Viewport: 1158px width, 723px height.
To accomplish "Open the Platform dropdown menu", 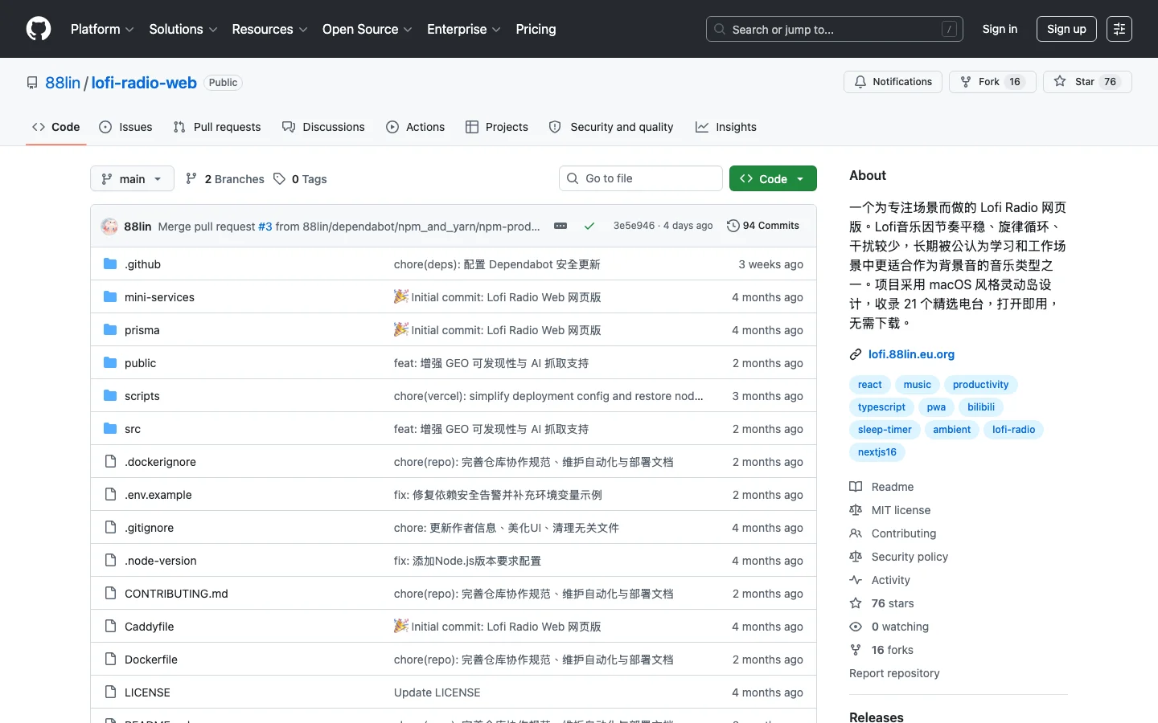I will (102, 29).
